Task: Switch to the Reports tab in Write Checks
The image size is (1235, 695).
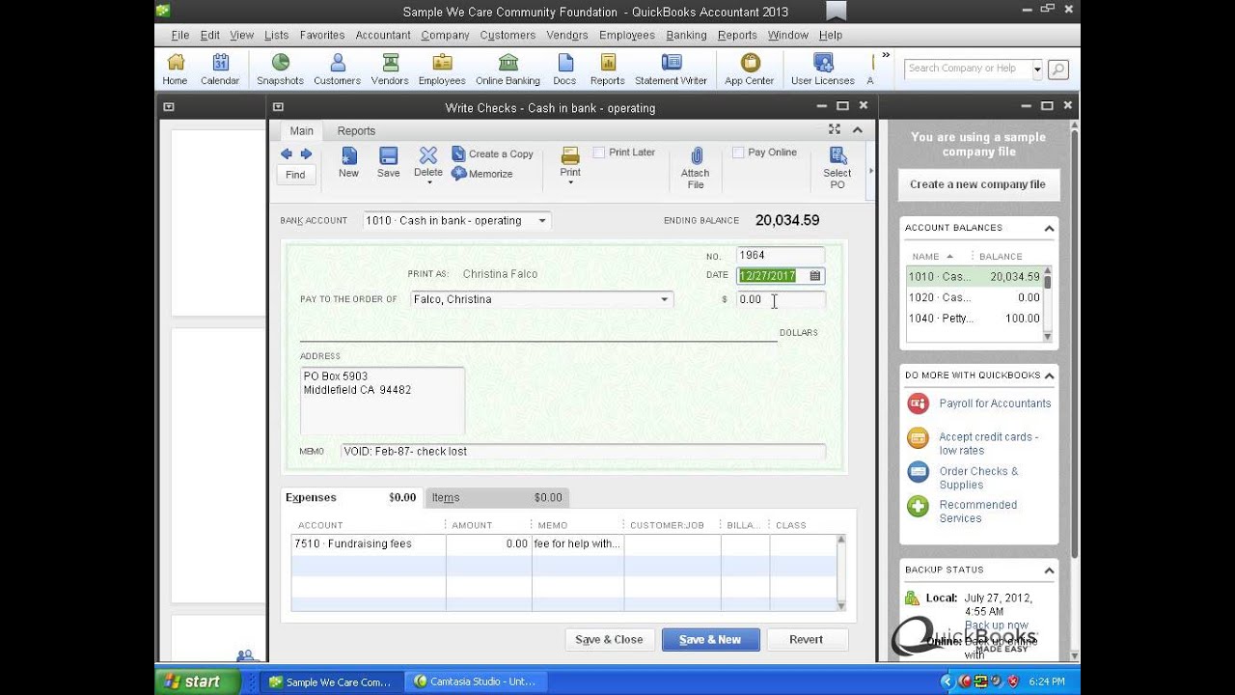Action: (356, 131)
